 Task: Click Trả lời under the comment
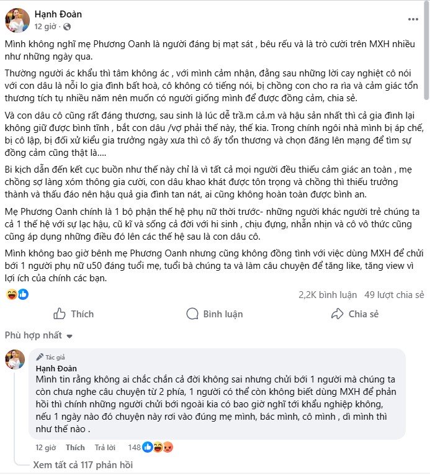coord(104,447)
